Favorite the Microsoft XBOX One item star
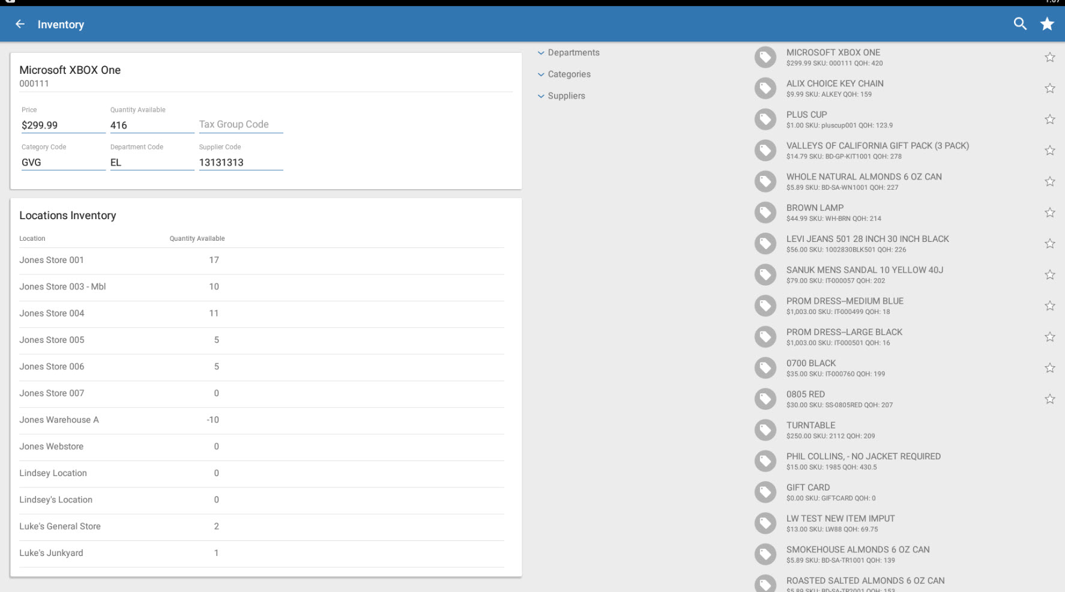The width and height of the screenshot is (1065, 592). 1049,58
